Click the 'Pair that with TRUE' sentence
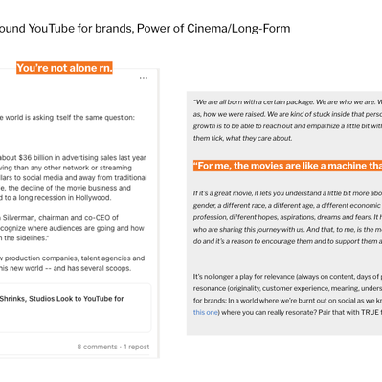382x382 pixels. (x=350, y=312)
